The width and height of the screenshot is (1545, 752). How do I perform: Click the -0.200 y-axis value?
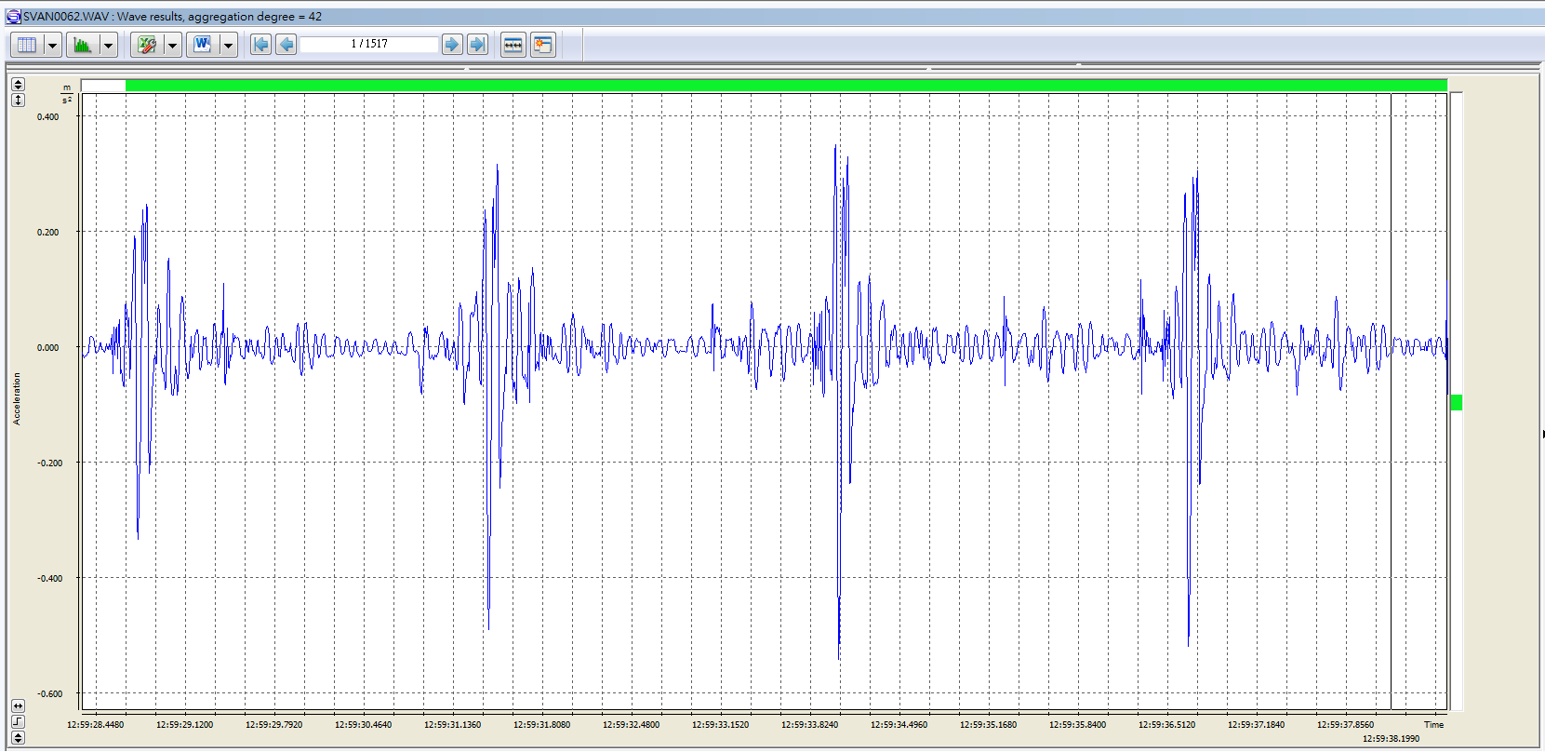[x=49, y=463]
